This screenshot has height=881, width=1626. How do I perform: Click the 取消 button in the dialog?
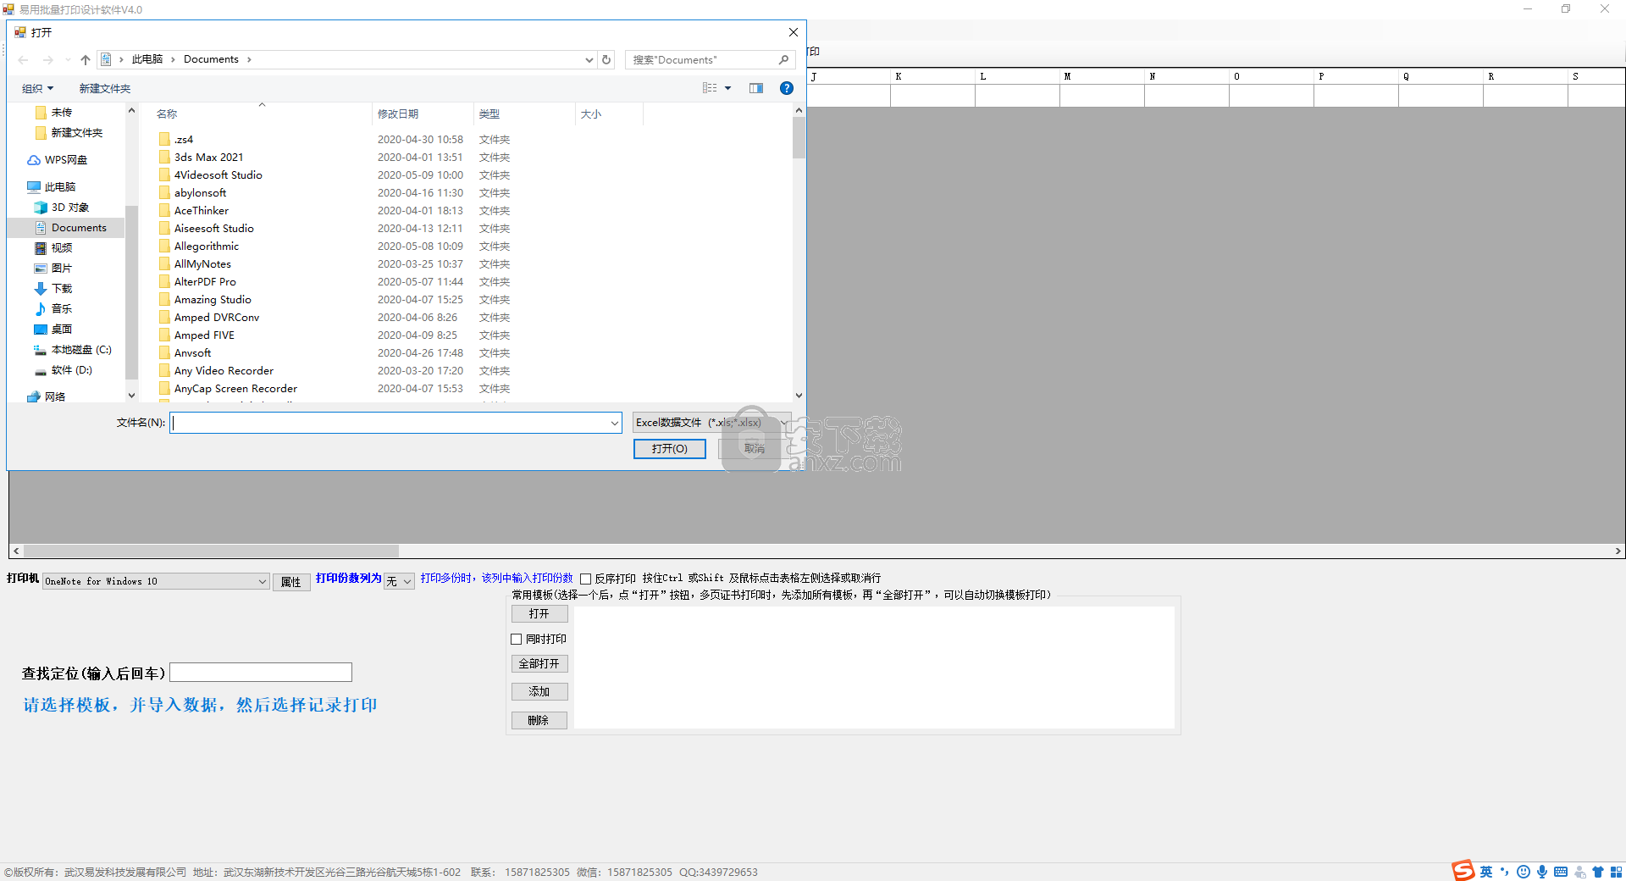point(754,449)
